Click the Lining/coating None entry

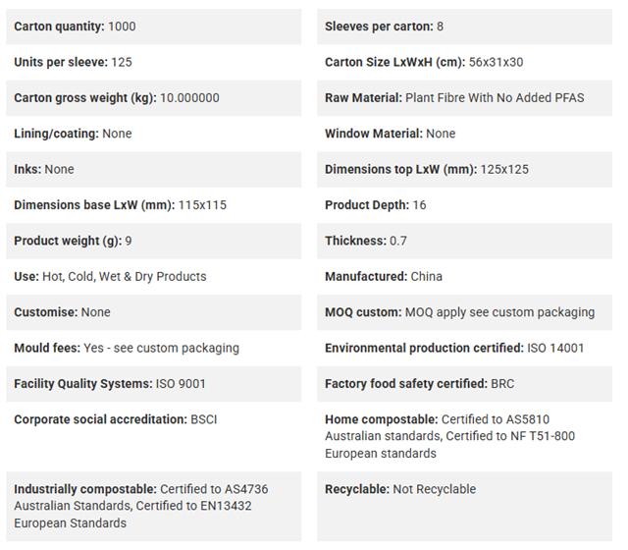pos(154,134)
